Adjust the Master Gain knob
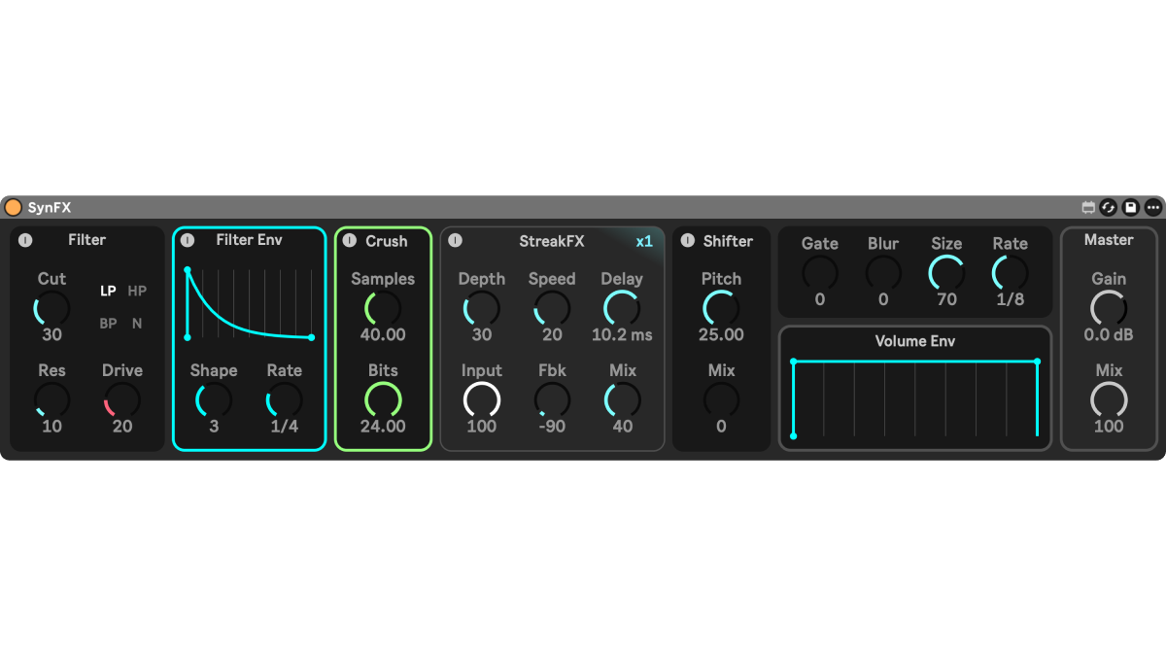This screenshot has height=656, width=1166. [1109, 309]
